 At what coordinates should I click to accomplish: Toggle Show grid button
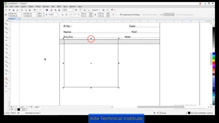click(x=85, y=10)
